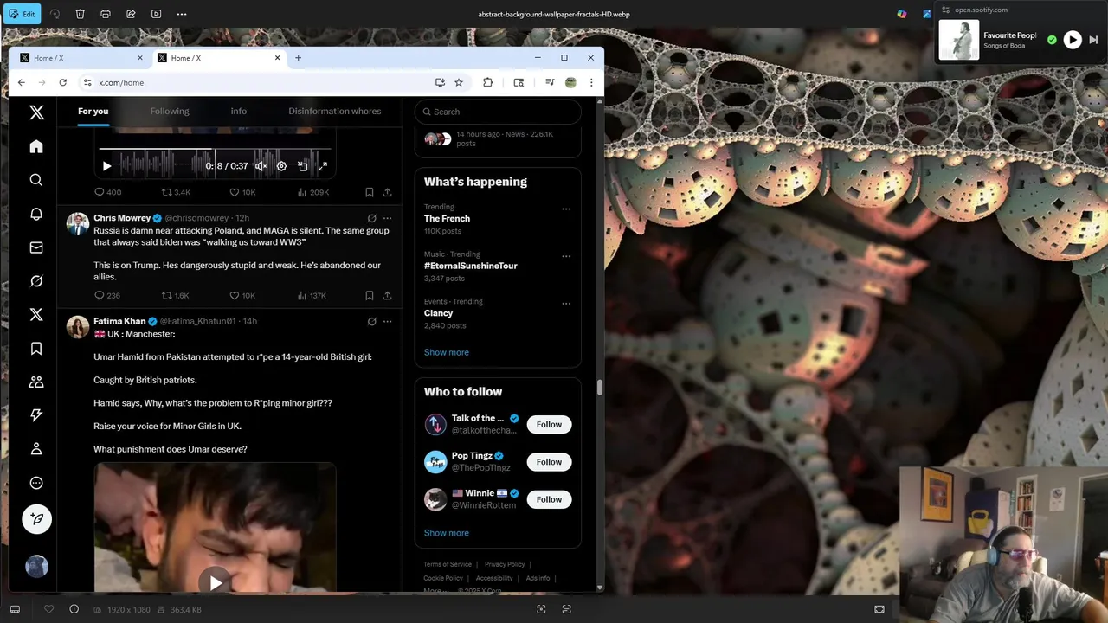Open the Disinformation whores tab

[x=335, y=111]
